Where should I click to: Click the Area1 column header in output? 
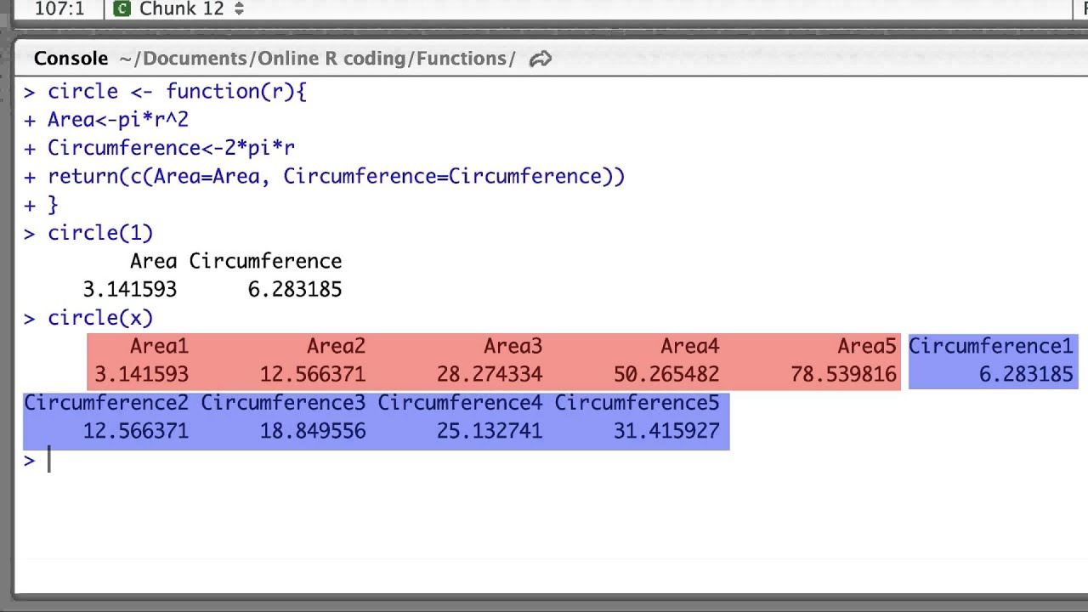point(159,346)
